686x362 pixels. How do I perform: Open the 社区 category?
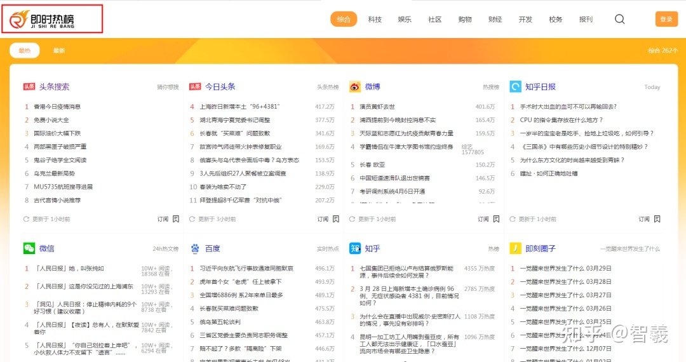435,19
